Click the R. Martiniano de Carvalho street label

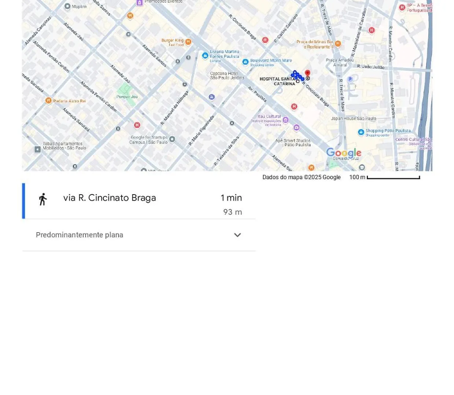coord(358,33)
